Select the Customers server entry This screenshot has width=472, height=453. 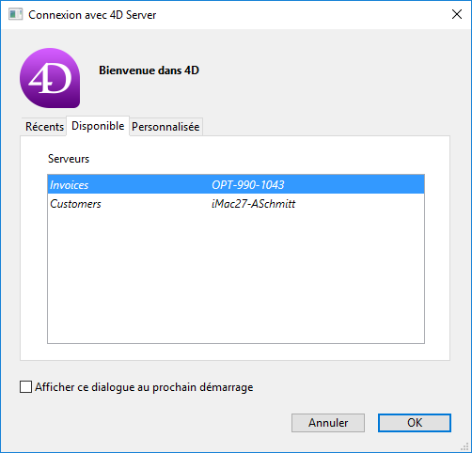pyautogui.click(x=236, y=203)
